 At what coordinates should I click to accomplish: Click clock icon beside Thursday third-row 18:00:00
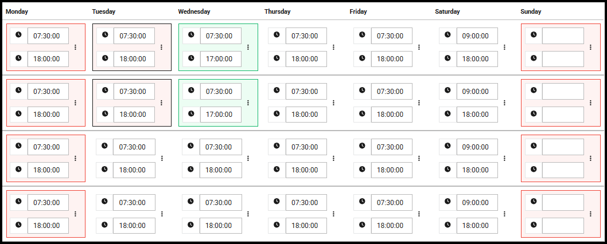[277, 170]
